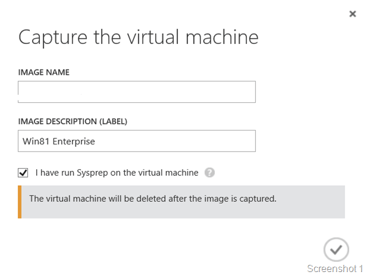Click the right end of the Image Name box

[x=247, y=92]
